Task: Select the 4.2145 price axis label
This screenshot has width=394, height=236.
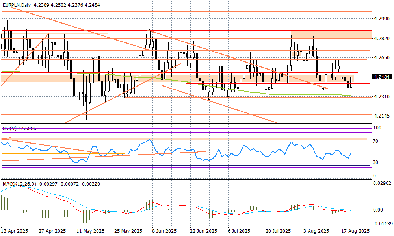Action: coord(381,116)
